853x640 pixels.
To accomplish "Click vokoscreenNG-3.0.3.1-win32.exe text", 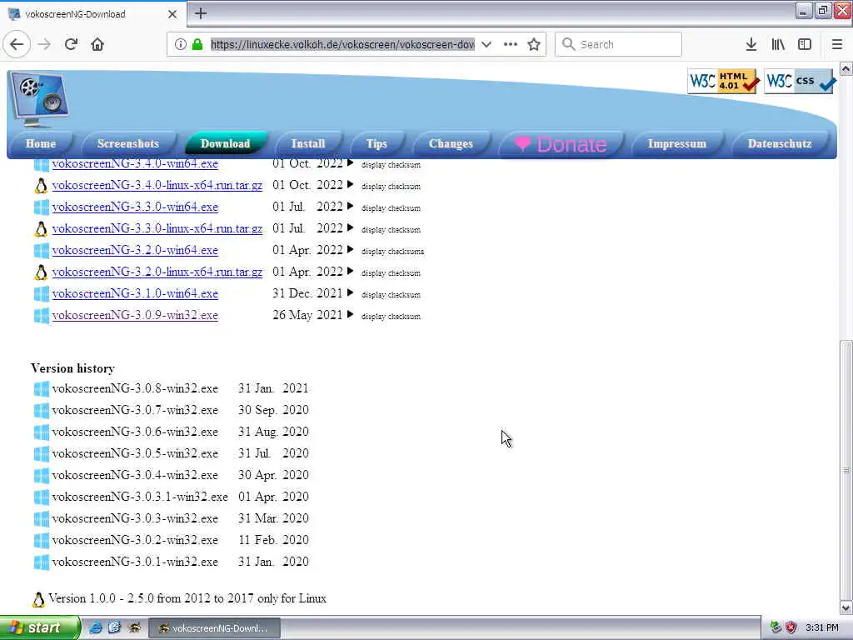I will pos(140,497).
